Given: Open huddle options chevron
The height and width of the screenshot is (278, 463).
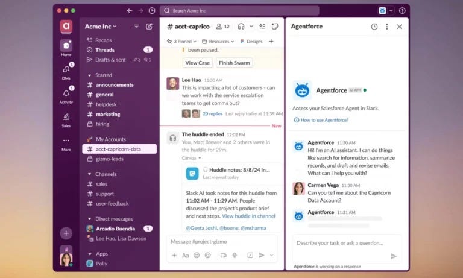Looking at the screenshot, I should click(x=251, y=27).
